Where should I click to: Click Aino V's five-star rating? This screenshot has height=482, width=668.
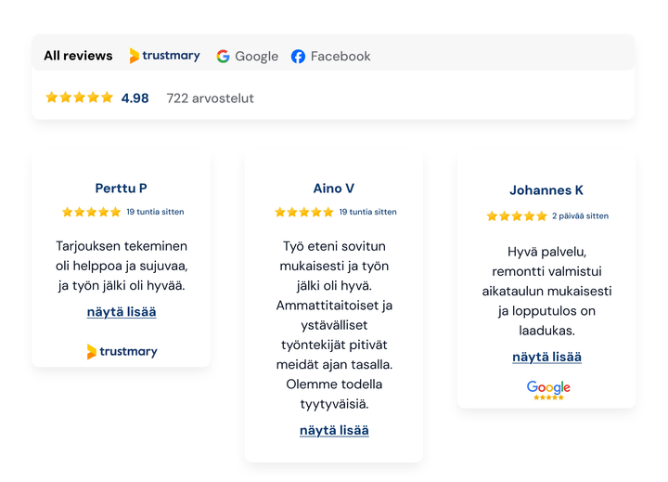pyautogui.click(x=303, y=212)
